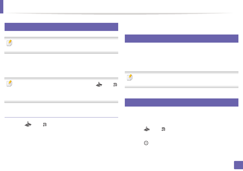Viewport: 243px width, 171px height.
Task: Click the left column's purple section heading bar
Action: pos(61,27)
